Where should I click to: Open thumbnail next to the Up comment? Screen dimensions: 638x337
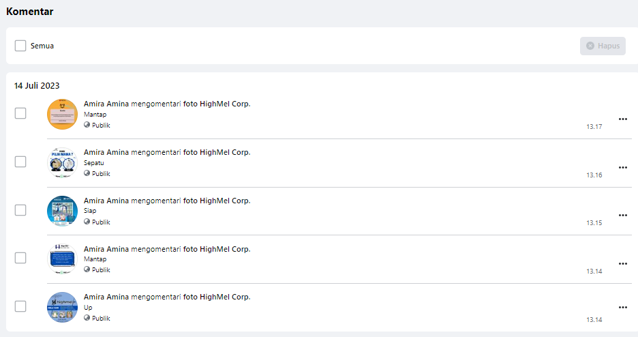coord(62,307)
